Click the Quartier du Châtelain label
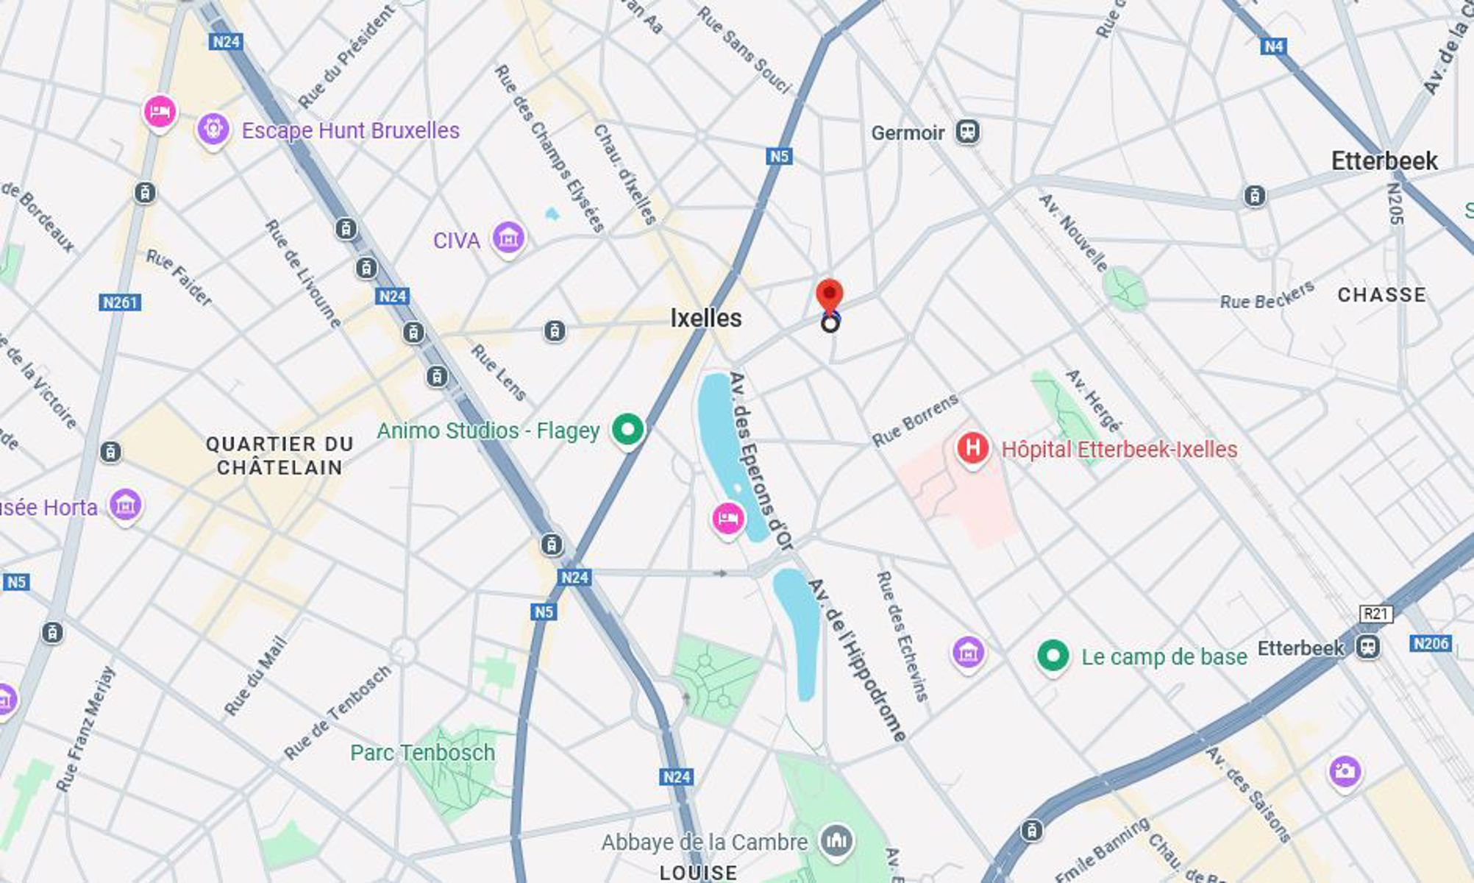The image size is (1474, 883). [280, 455]
